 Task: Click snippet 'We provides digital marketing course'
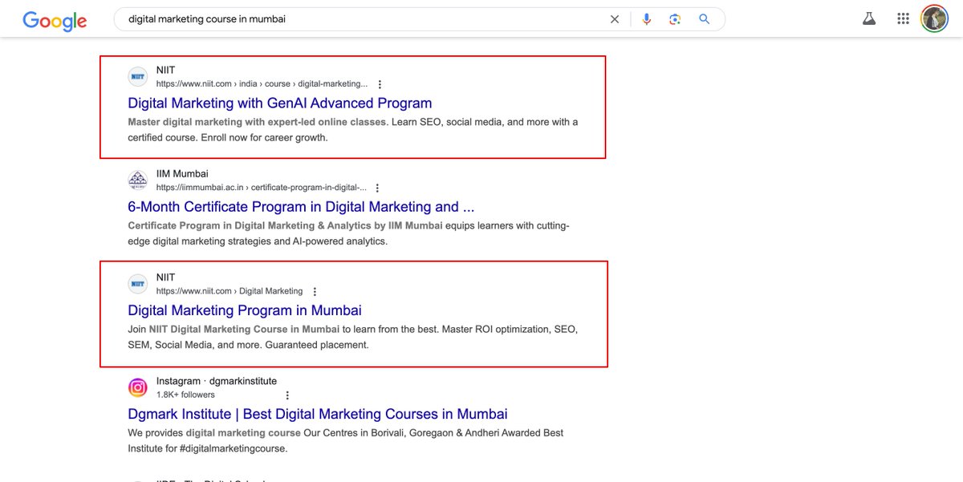(214, 433)
